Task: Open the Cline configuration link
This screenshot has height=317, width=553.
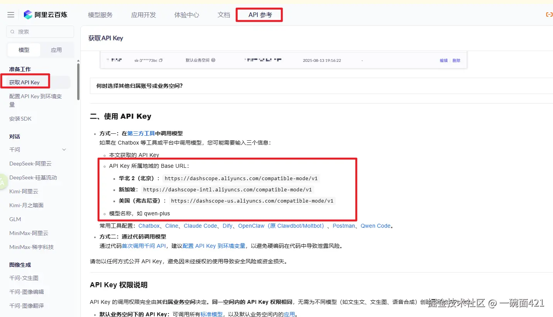Action: [172, 226]
